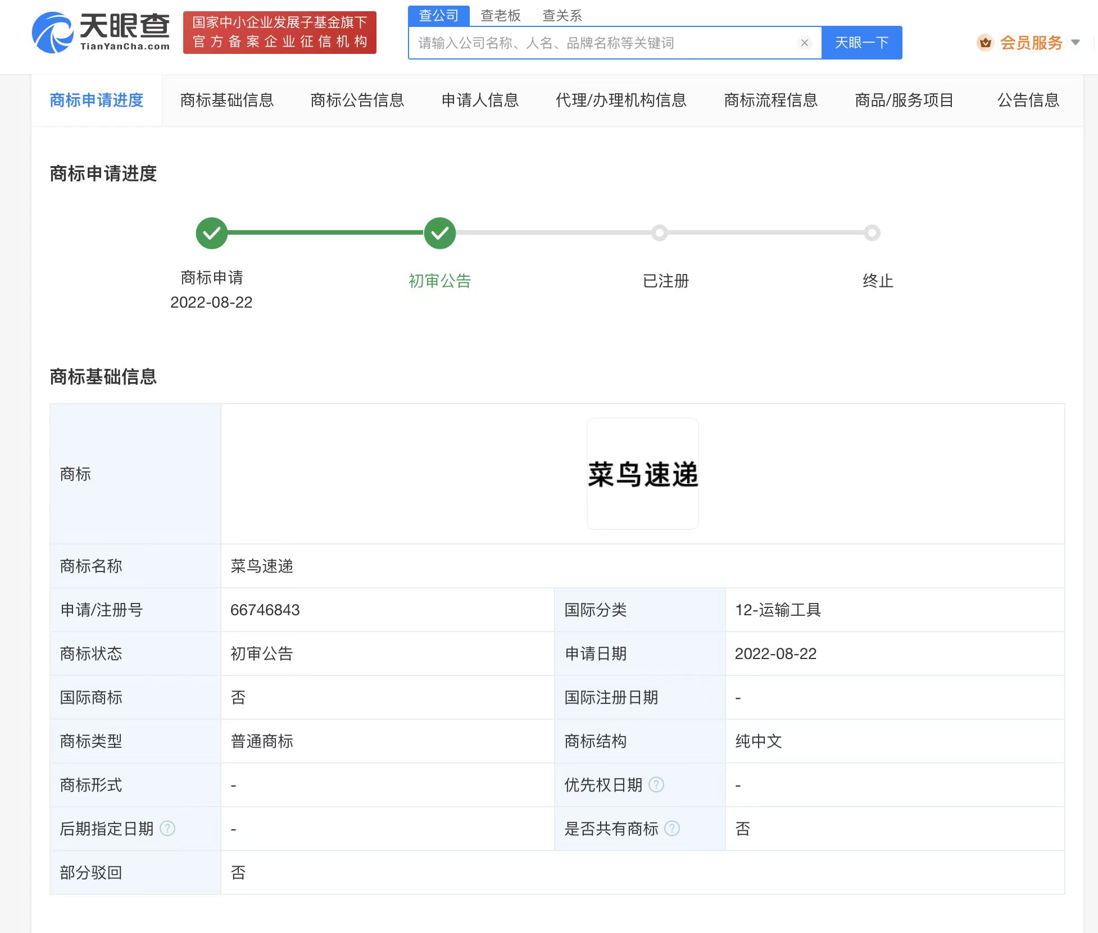Click the help icon next to 优先权日期

point(656,785)
